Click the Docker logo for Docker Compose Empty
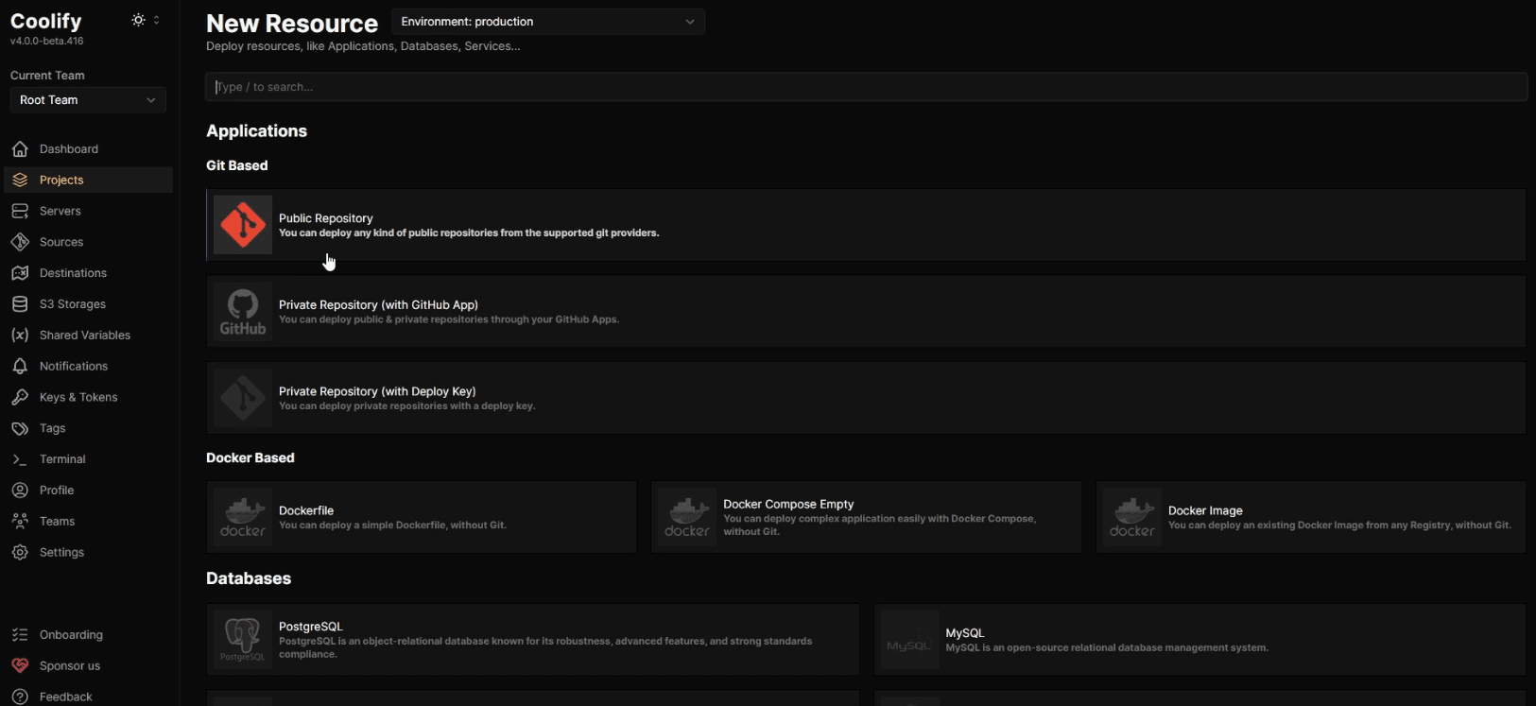This screenshot has width=1536, height=706. pos(687,517)
